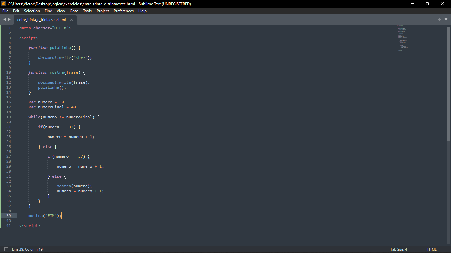The image size is (451, 253).
Task: Open the Selection menu
Action: coord(32,11)
